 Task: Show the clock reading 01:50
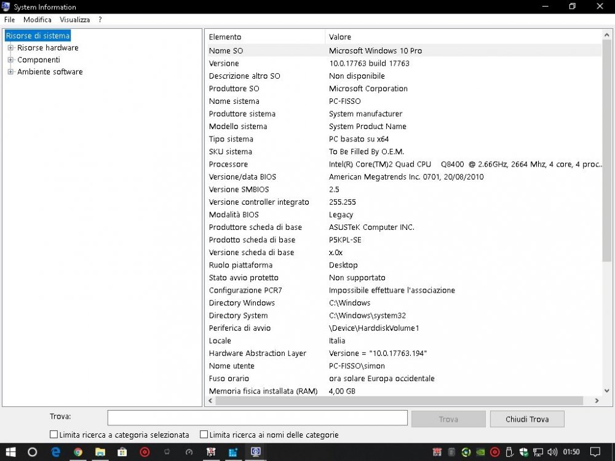pos(571,452)
